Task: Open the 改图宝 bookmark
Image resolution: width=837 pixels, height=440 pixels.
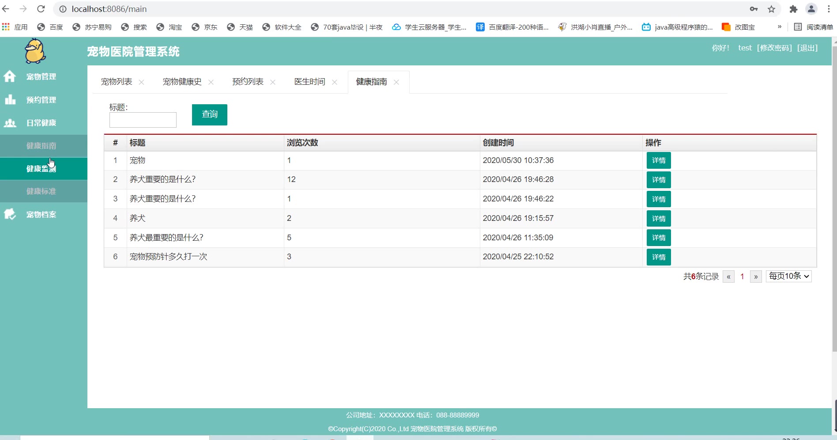Action: coord(738,27)
